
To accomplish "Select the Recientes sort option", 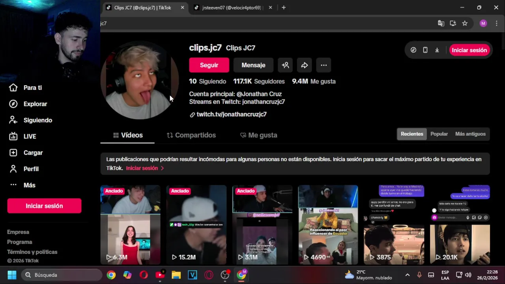I will click(412, 134).
